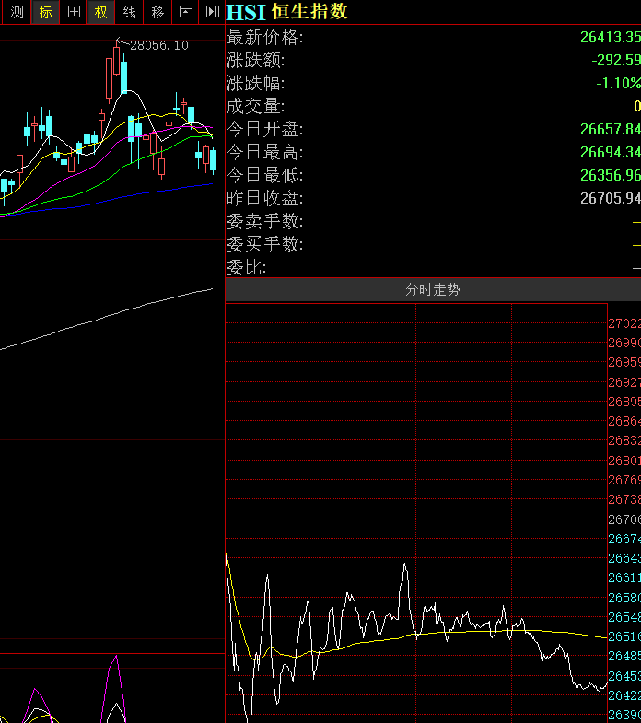This screenshot has height=723, width=641.
Task: Click the 今日开盘 value 26657.84
Action: pos(610,129)
